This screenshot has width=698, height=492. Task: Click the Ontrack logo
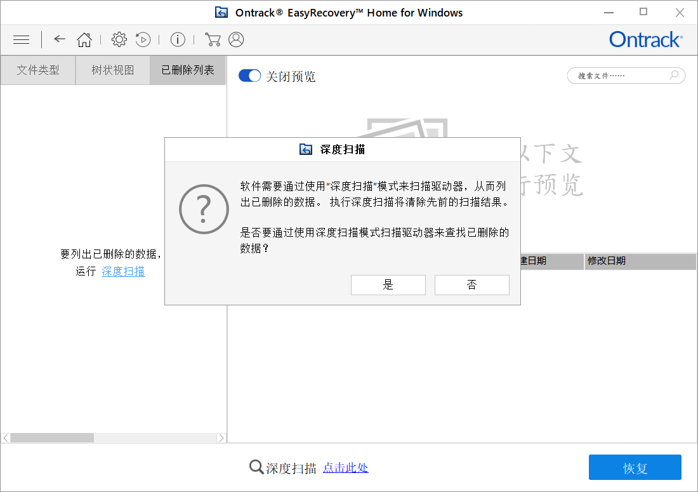click(646, 39)
